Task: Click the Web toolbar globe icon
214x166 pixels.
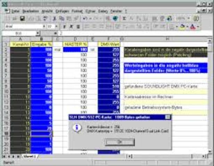Action: tap(115, 18)
